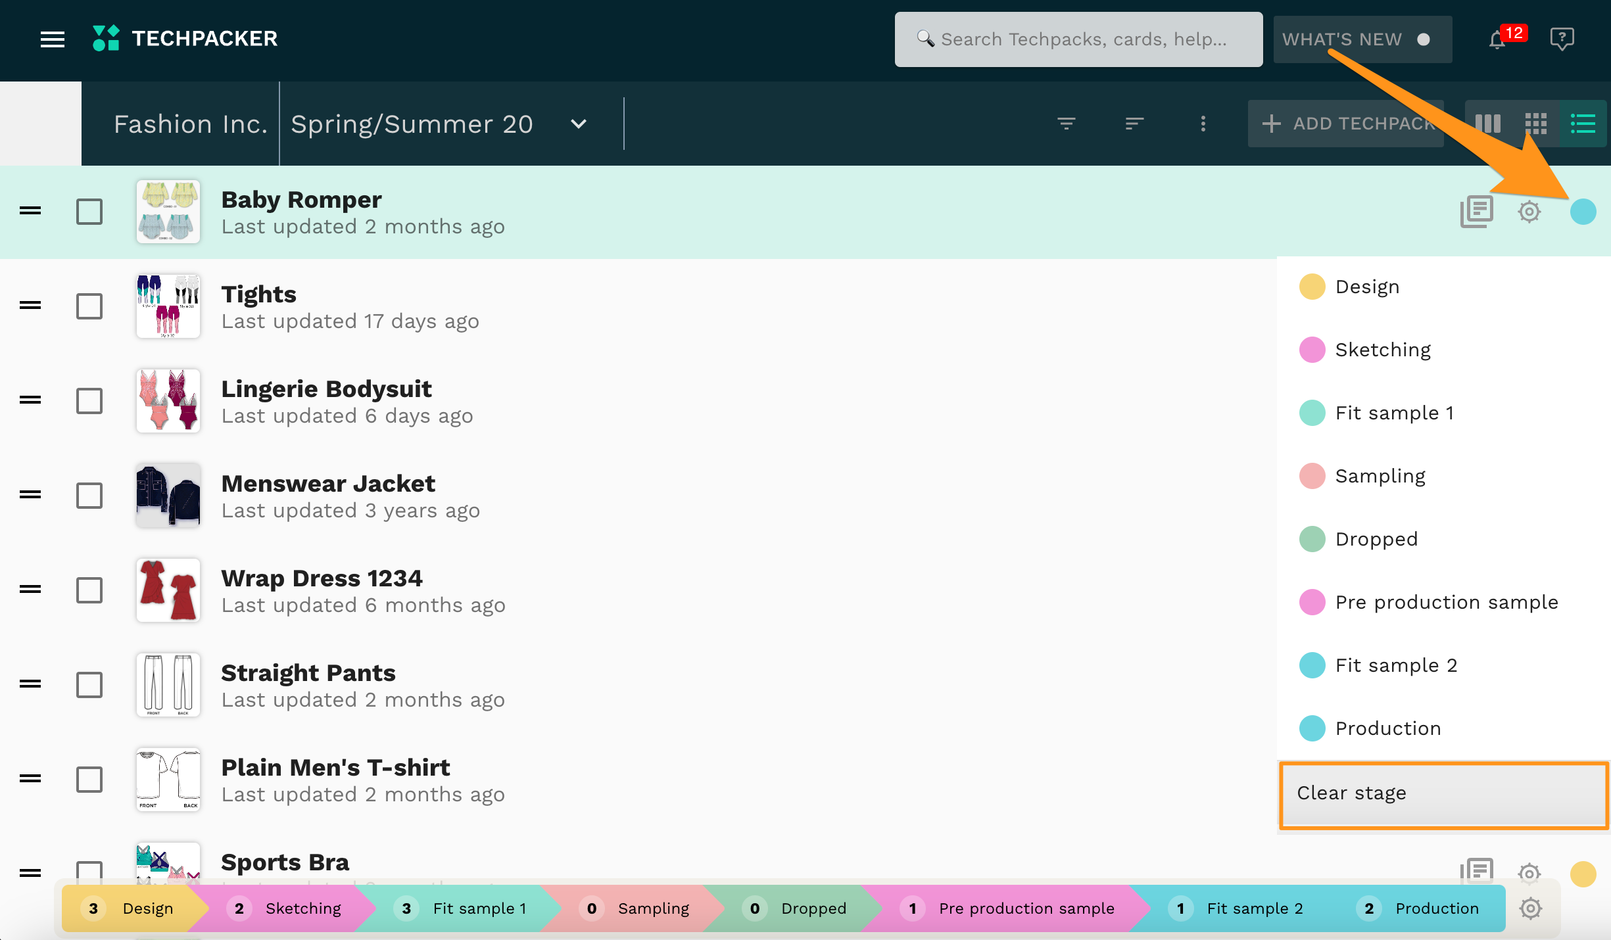This screenshot has width=1611, height=940.
Task: Open the help chat icon
Action: pyautogui.click(x=1562, y=39)
